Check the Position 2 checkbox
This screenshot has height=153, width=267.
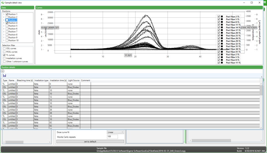(x=7, y=17)
